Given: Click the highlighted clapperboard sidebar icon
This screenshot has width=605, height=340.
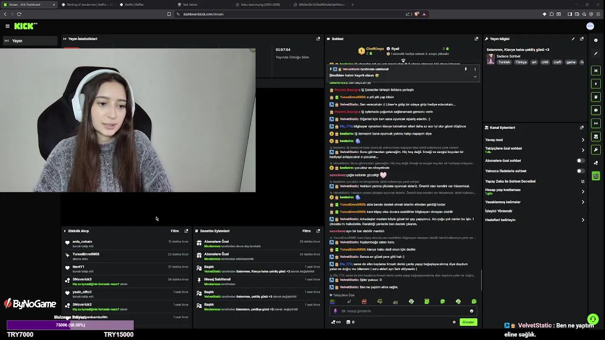Looking at the screenshot, I should (596, 176).
